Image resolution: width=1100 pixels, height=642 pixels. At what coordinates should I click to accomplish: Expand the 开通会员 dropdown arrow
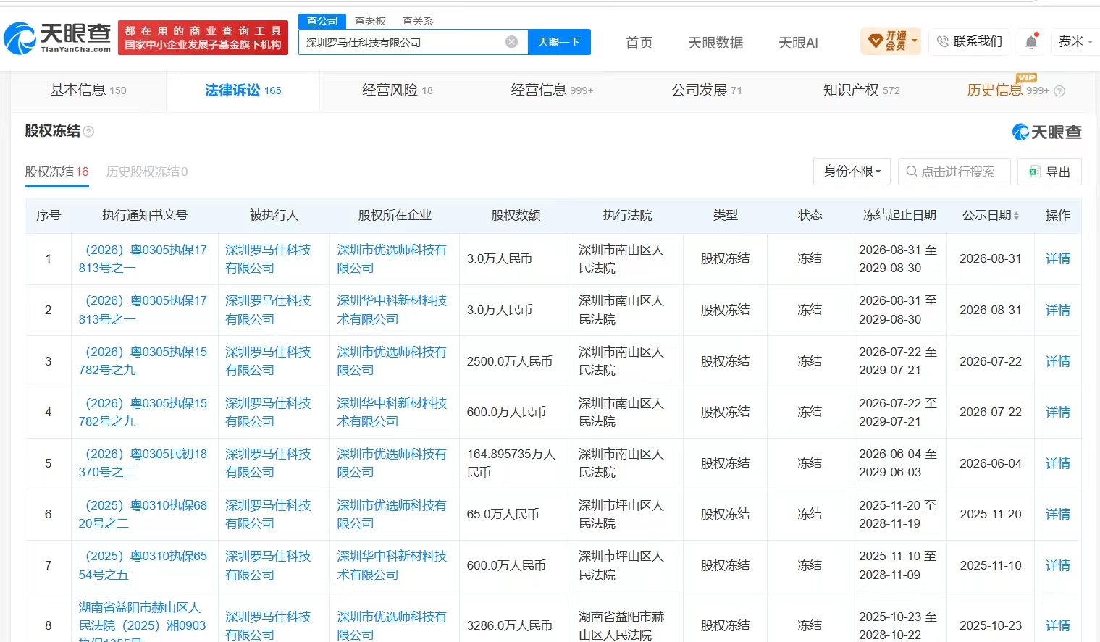(915, 41)
